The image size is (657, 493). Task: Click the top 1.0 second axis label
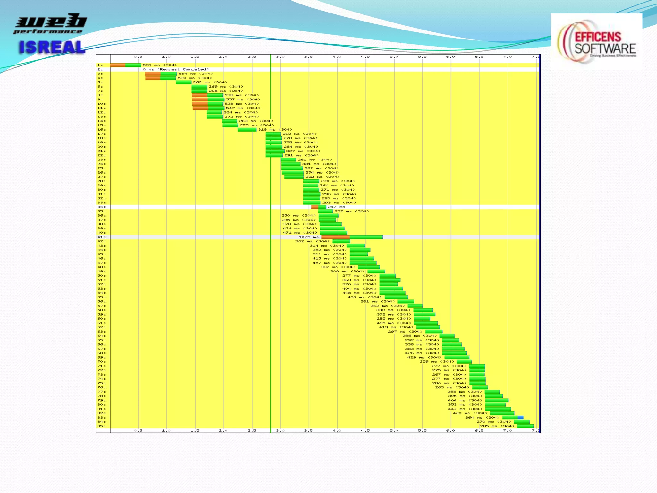click(166, 57)
